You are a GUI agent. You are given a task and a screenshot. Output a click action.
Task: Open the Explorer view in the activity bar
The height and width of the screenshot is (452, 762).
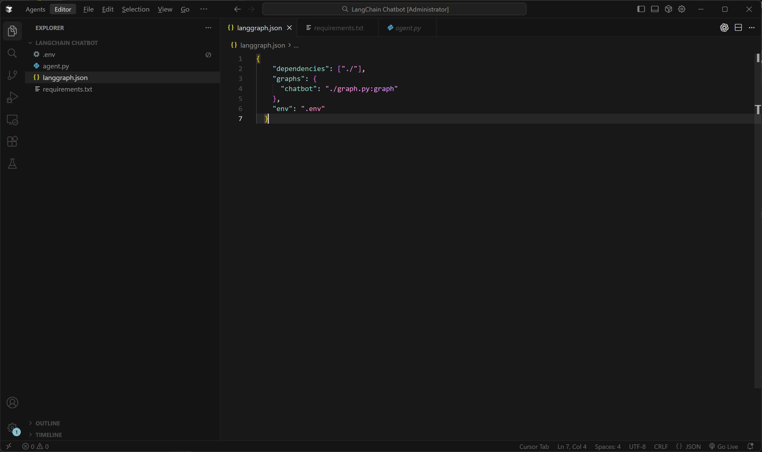[x=12, y=31]
